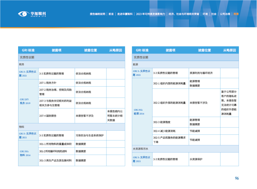The height and width of the screenshot is (189, 257).
Task: Go to the 前言 section tab
Action: [111, 14]
